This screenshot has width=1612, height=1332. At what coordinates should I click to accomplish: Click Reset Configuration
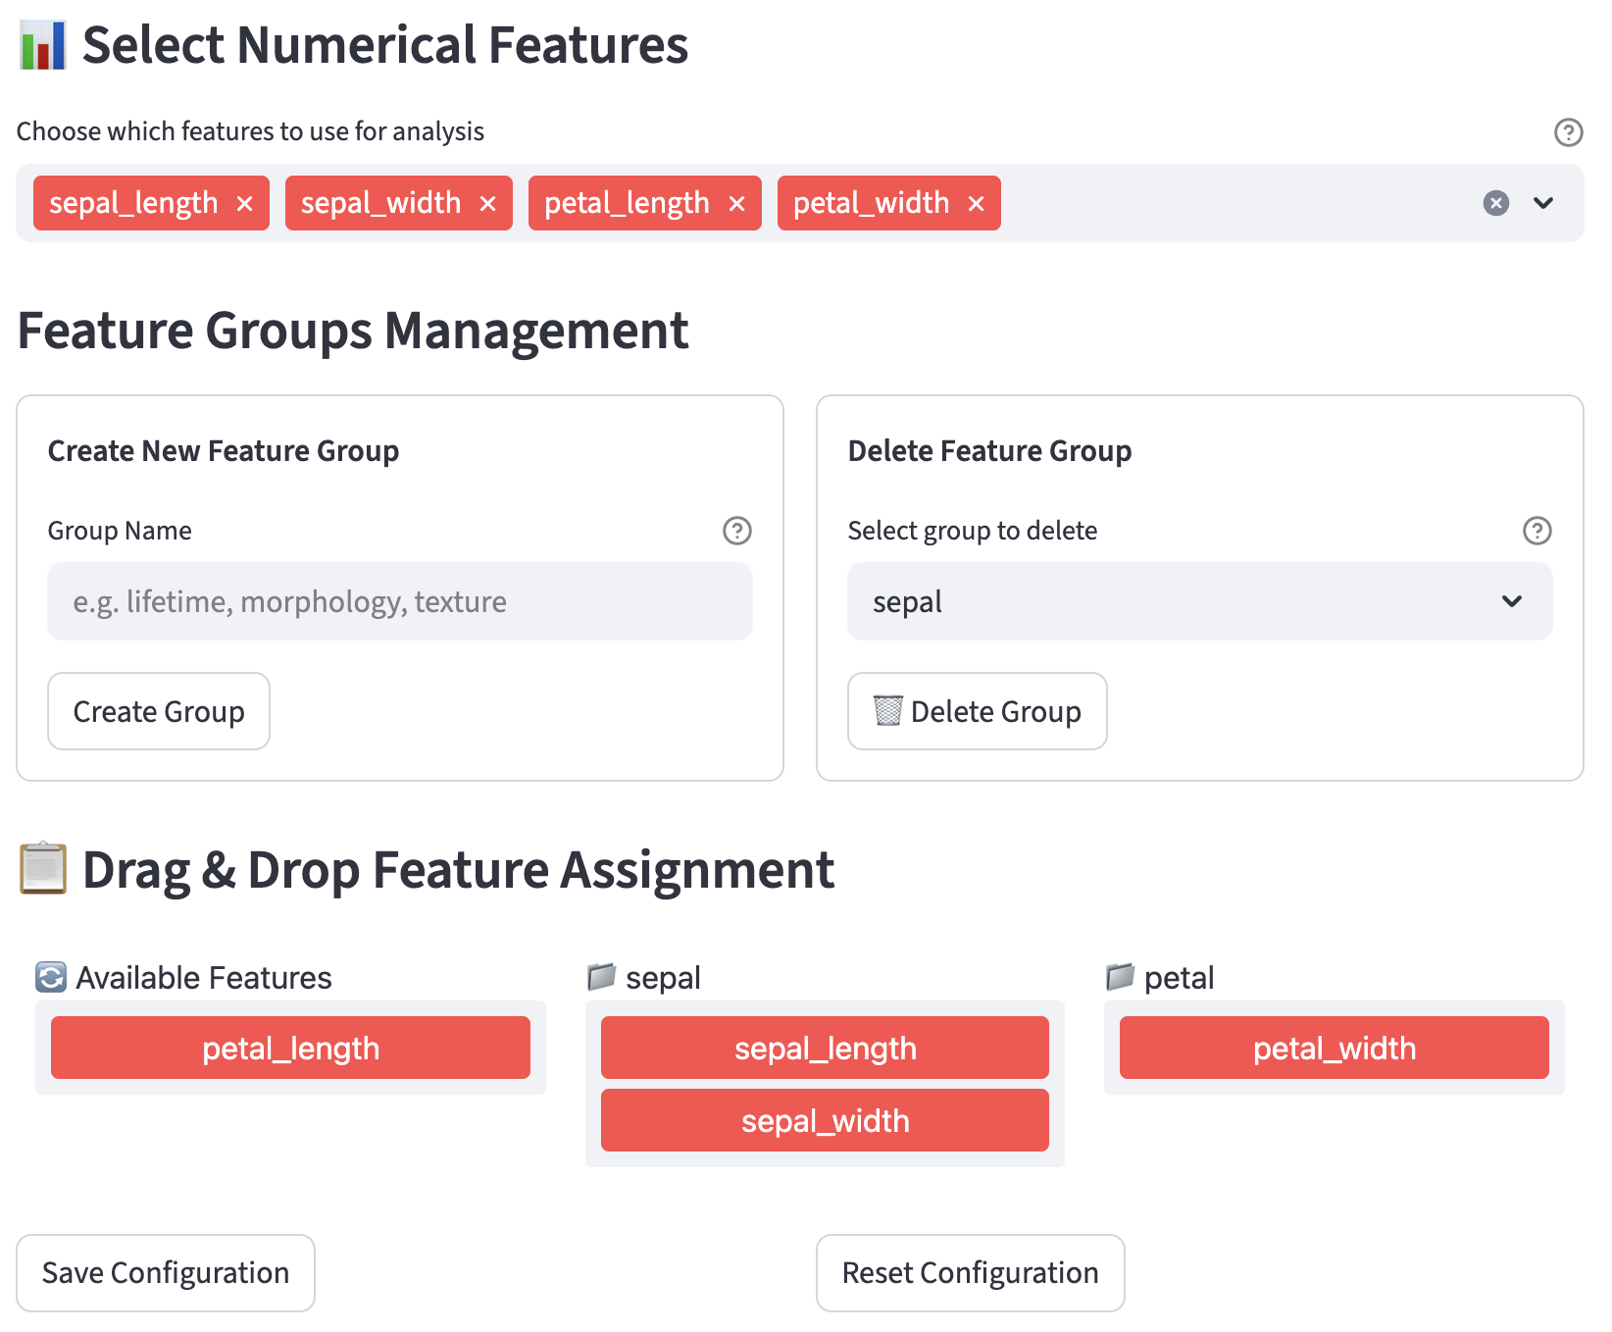point(970,1272)
